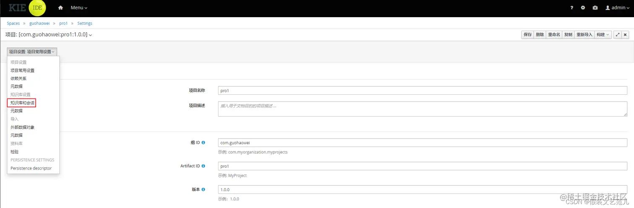
Task: Show info tooltip for 版本
Action: pyautogui.click(x=203, y=190)
